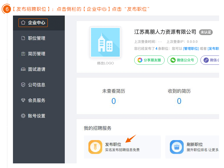
Task: Click the 分享朋友圈 button
Action: [149, 60]
